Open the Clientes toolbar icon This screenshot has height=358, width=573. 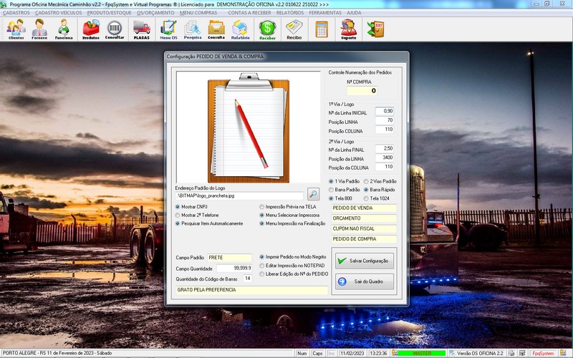tap(16, 29)
